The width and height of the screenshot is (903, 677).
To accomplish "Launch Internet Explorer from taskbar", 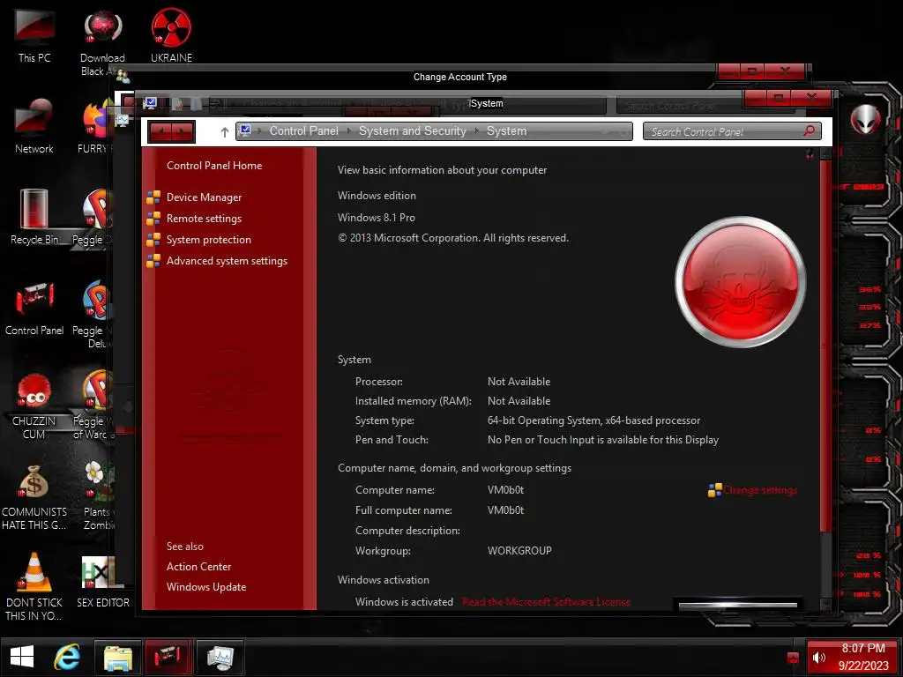I will [67, 657].
